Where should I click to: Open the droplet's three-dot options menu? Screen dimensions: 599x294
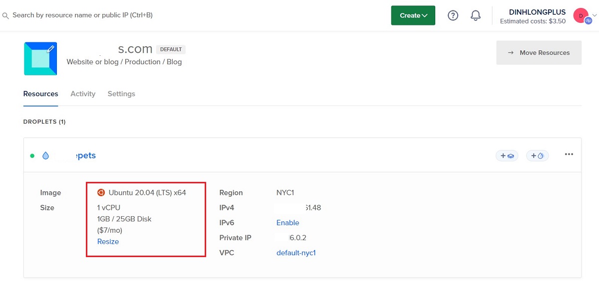(569, 154)
